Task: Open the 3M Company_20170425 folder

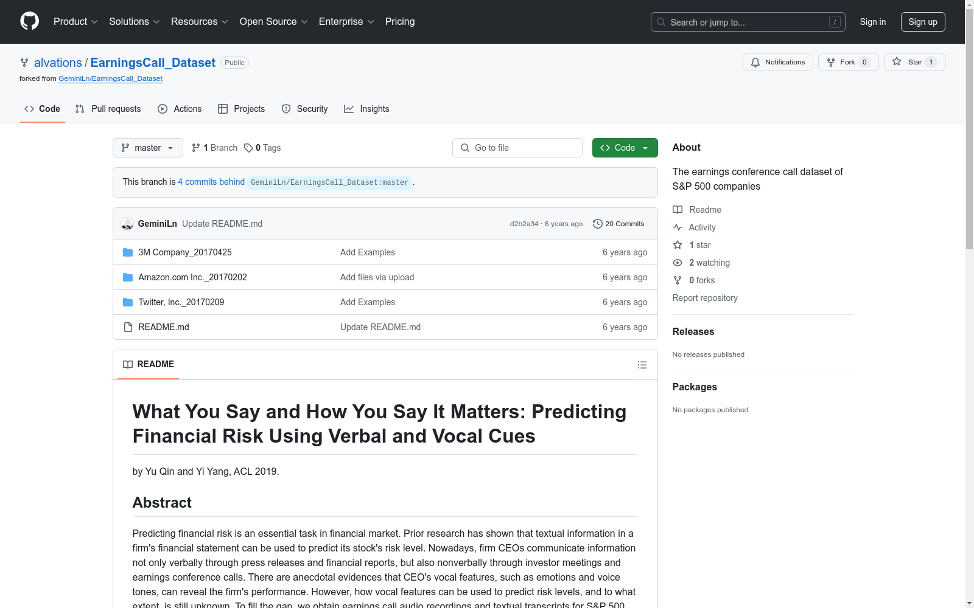Action: pyautogui.click(x=185, y=252)
